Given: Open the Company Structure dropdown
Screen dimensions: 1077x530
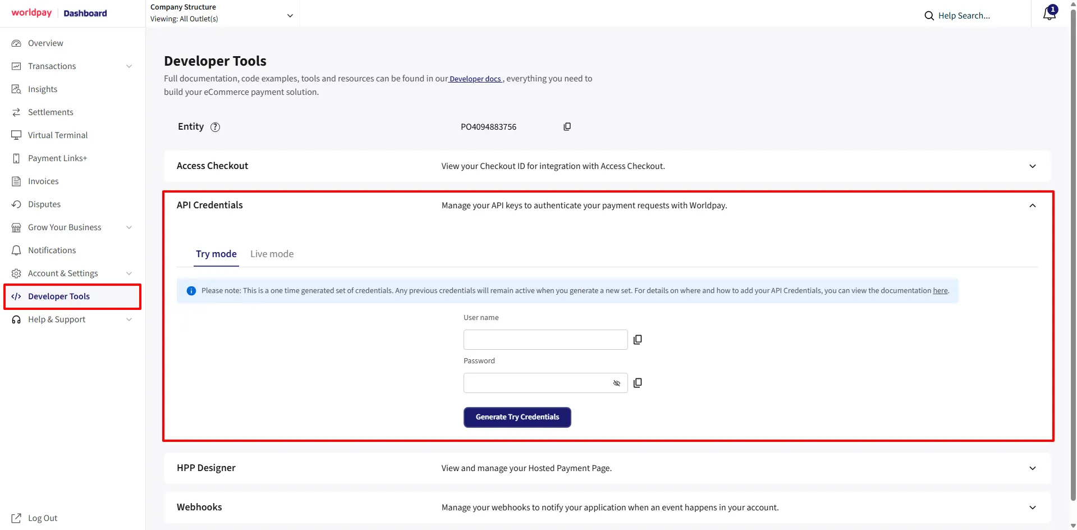Looking at the screenshot, I should click(222, 13).
